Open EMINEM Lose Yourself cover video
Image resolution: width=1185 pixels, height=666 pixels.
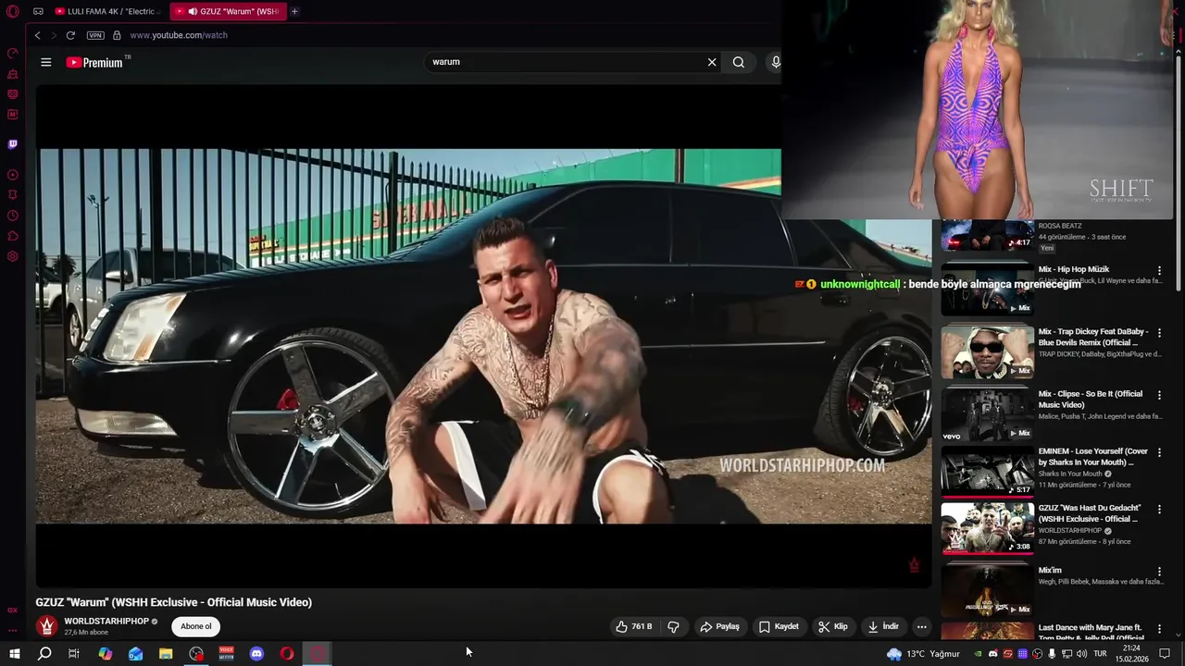988,472
